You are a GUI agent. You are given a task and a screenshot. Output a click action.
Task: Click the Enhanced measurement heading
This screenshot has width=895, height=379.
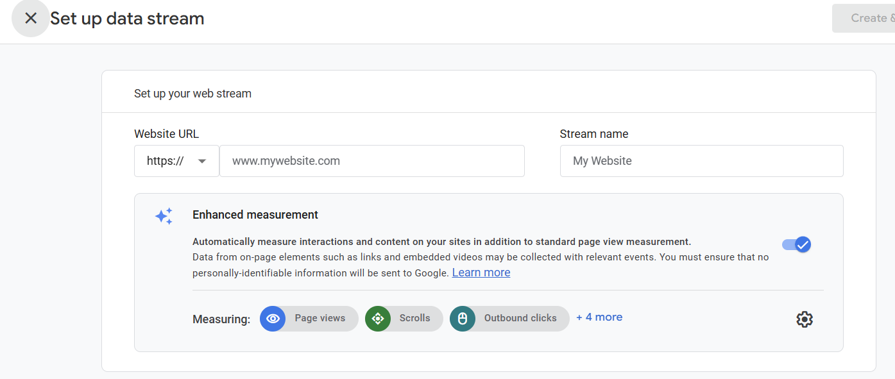tap(255, 215)
